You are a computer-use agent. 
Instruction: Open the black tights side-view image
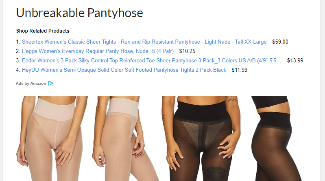coord(277,138)
